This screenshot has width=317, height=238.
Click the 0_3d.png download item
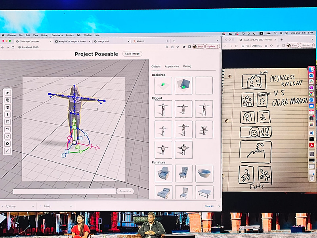tap(14, 206)
